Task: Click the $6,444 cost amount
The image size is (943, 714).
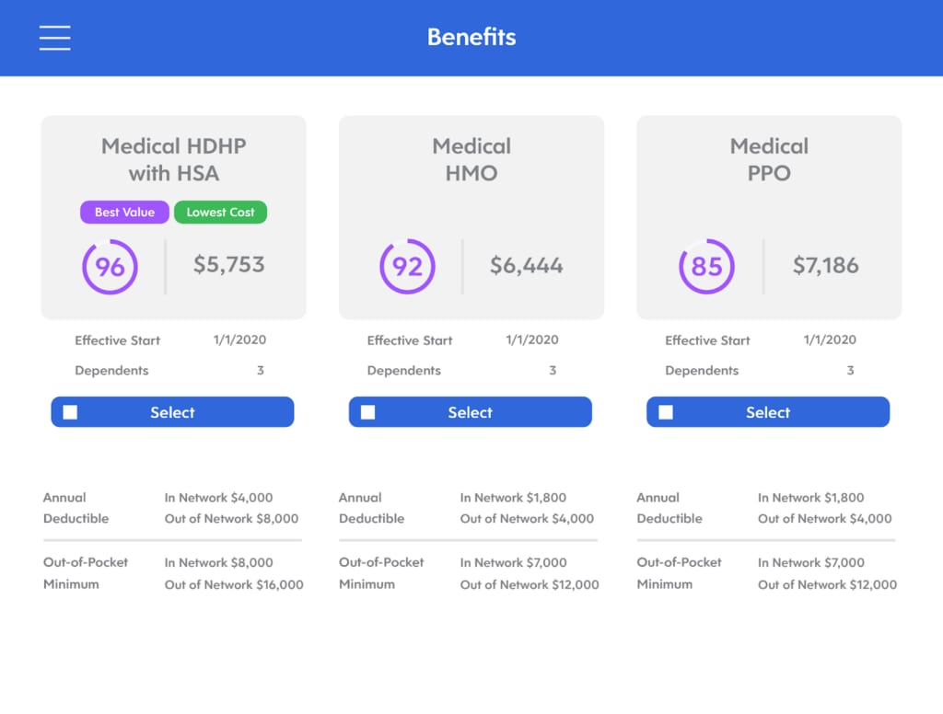Action: pyautogui.click(x=526, y=265)
